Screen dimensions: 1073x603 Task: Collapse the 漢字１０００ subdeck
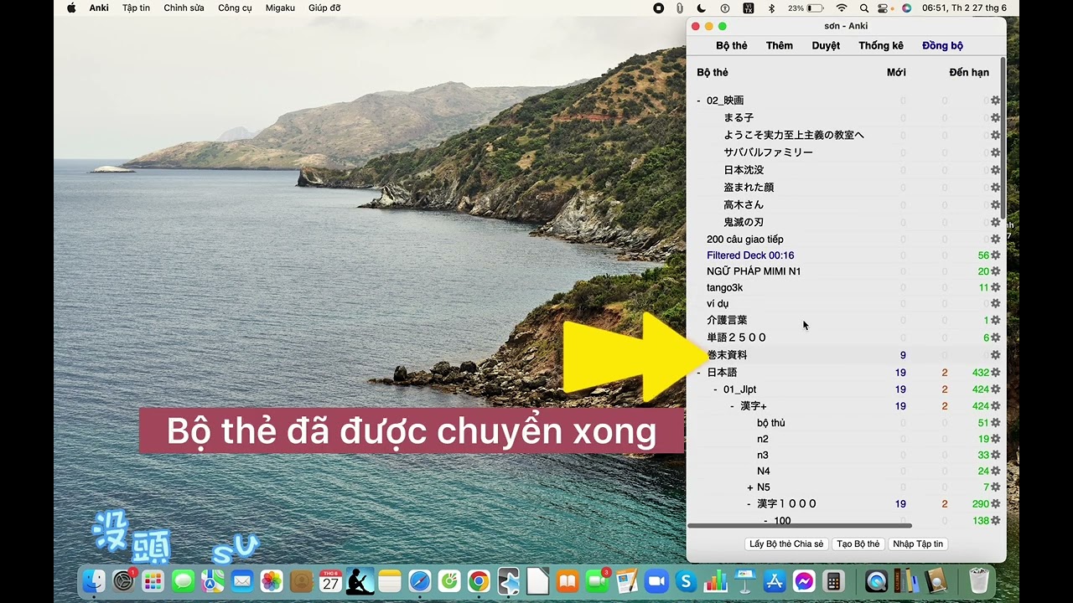[x=749, y=504]
